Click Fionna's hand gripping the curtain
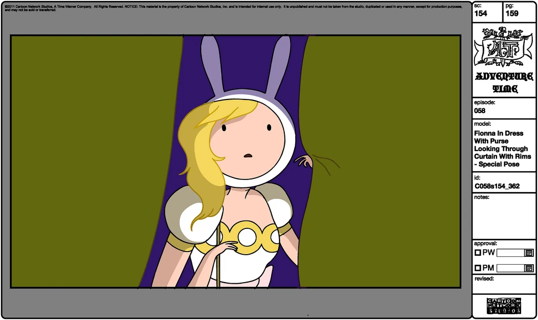The width and height of the screenshot is (538, 320). point(304,161)
